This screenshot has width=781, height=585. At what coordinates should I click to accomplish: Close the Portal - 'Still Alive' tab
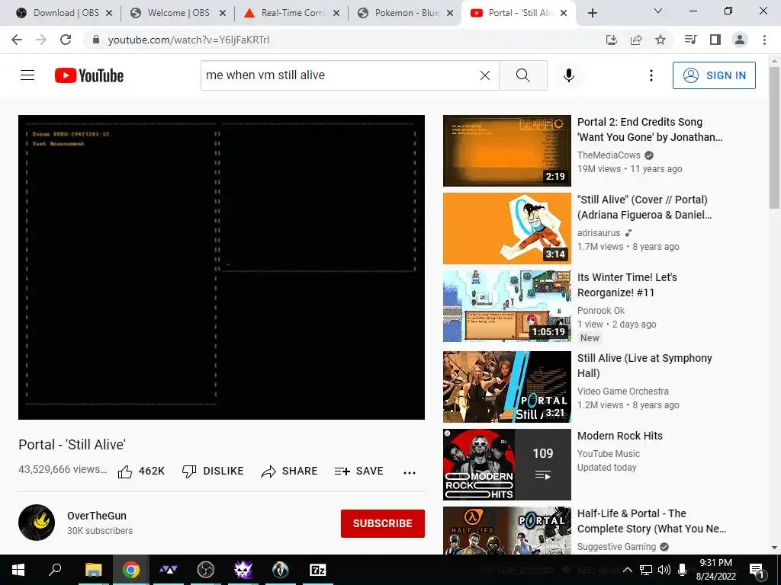[564, 13]
